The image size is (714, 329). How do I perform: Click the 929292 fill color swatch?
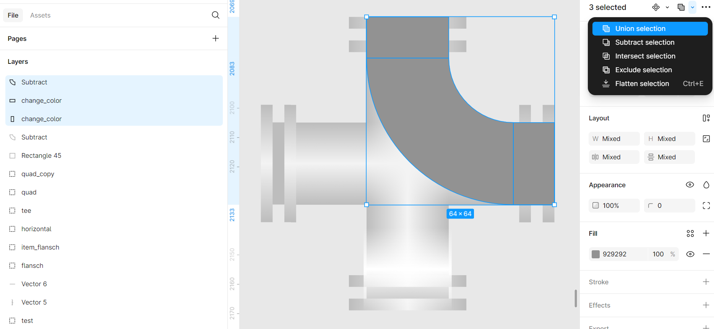tap(596, 254)
